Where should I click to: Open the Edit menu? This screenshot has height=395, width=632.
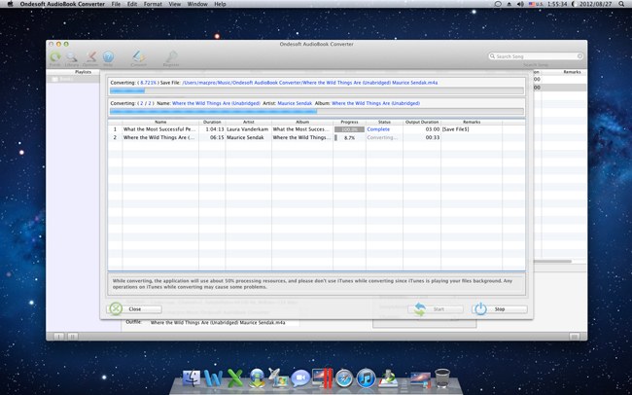(x=132, y=4)
